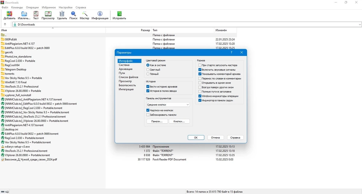Switch to the Безопасность settings section

(x=127, y=85)
